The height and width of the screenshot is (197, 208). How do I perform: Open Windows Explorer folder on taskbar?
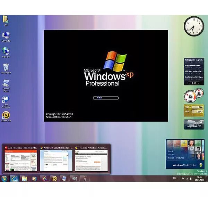[x=24, y=179]
